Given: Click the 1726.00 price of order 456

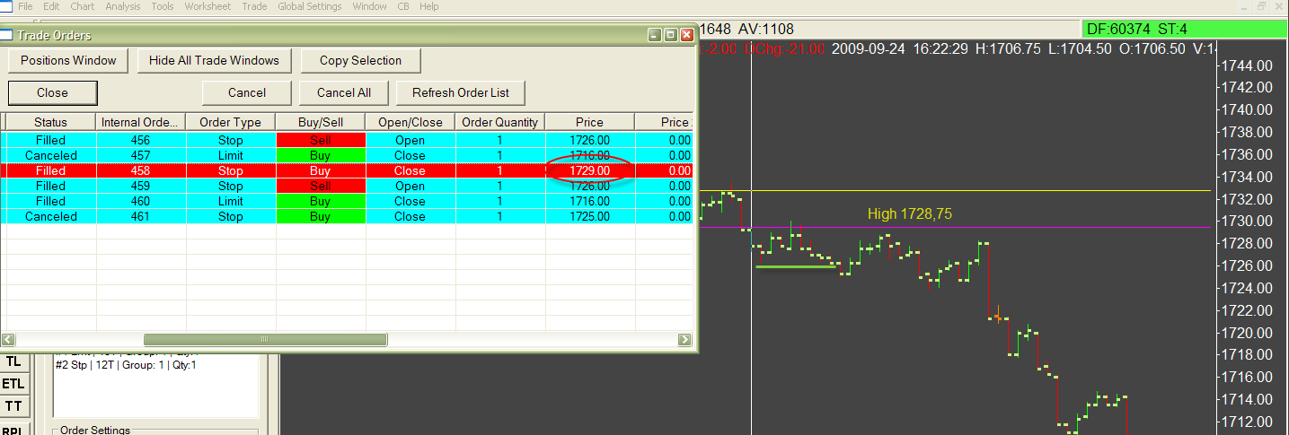Looking at the screenshot, I should (589, 140).
